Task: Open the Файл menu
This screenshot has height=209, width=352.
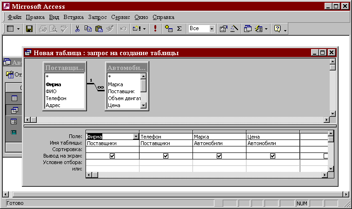Action: tap(14, 17)
